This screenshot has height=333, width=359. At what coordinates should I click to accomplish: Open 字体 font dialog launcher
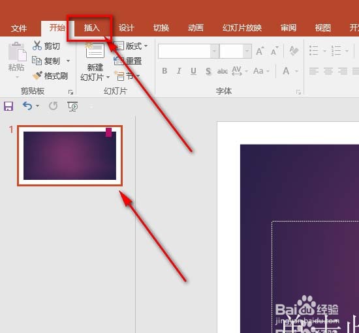point(298,92)
